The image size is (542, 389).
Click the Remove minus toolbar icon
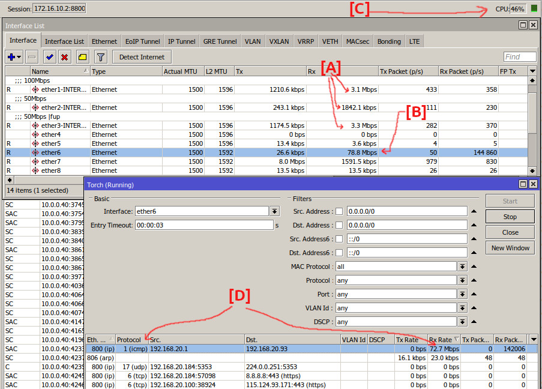(32, 57)
